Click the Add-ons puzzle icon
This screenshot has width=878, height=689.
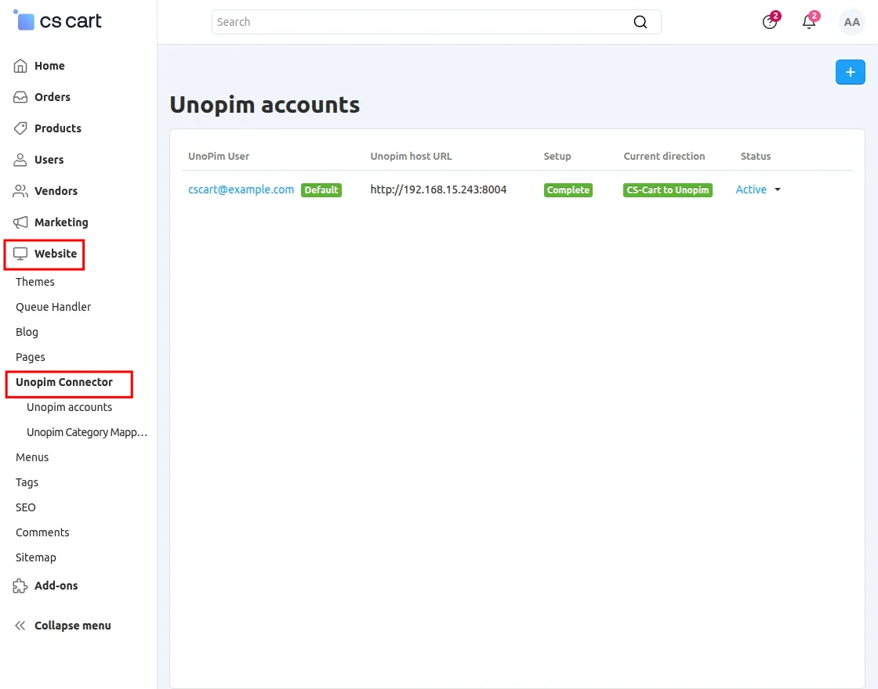[20, 586]
